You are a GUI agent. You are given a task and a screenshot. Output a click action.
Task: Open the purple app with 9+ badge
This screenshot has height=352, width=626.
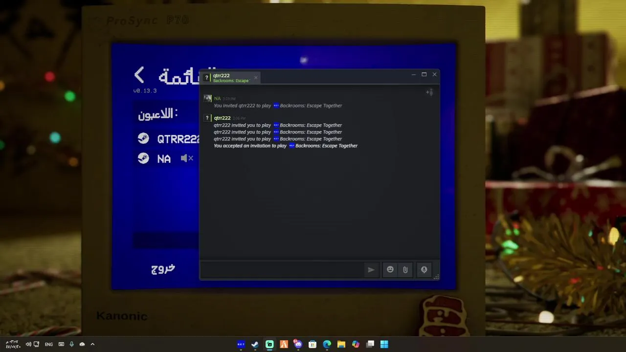[298, 344]
